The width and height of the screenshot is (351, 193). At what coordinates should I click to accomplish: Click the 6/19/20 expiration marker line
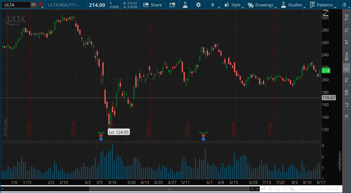(x=235, y=76)
